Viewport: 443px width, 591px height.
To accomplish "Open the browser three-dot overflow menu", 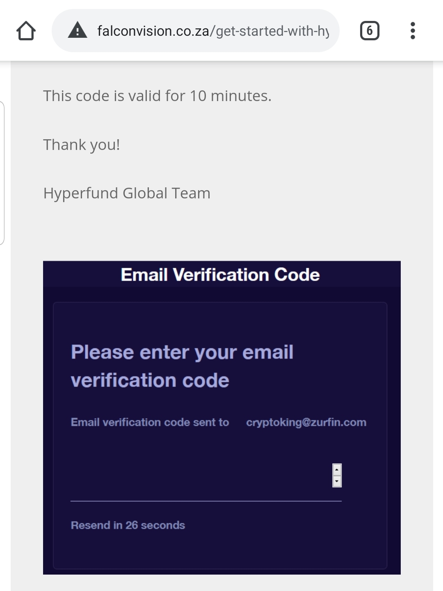I will pos(412,31).
